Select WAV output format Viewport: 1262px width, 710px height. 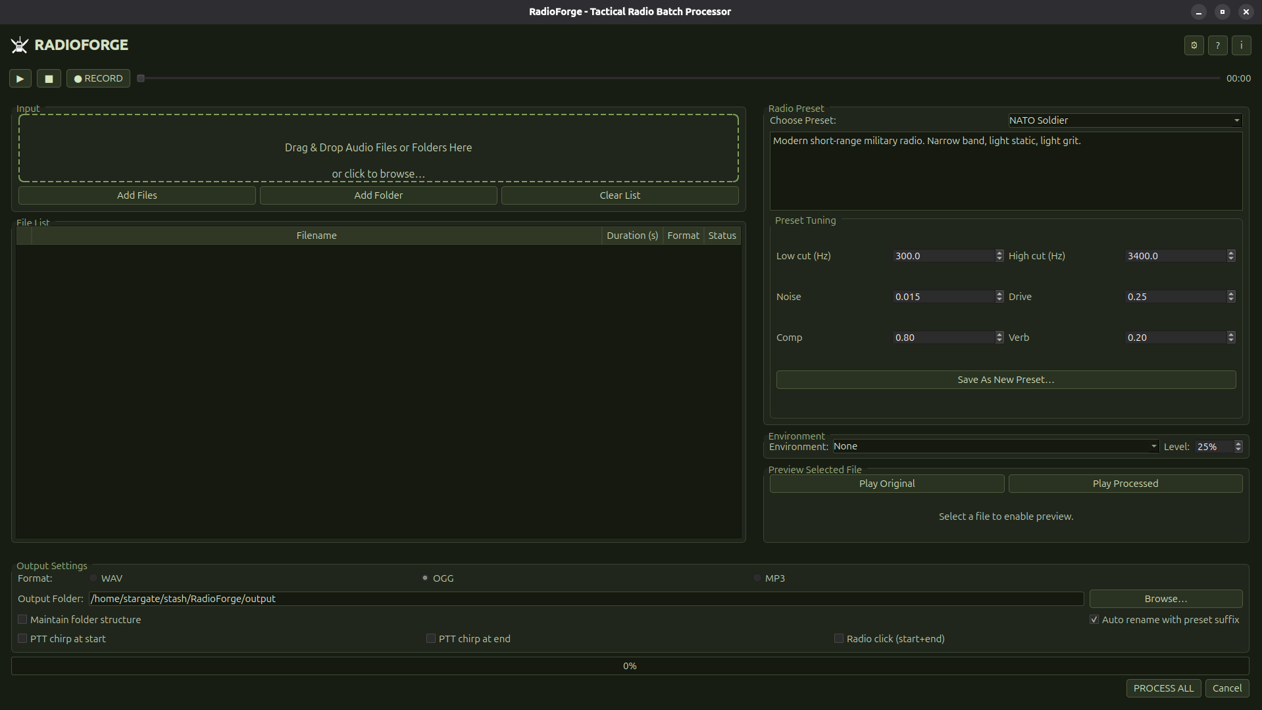(x=93, y=578)
